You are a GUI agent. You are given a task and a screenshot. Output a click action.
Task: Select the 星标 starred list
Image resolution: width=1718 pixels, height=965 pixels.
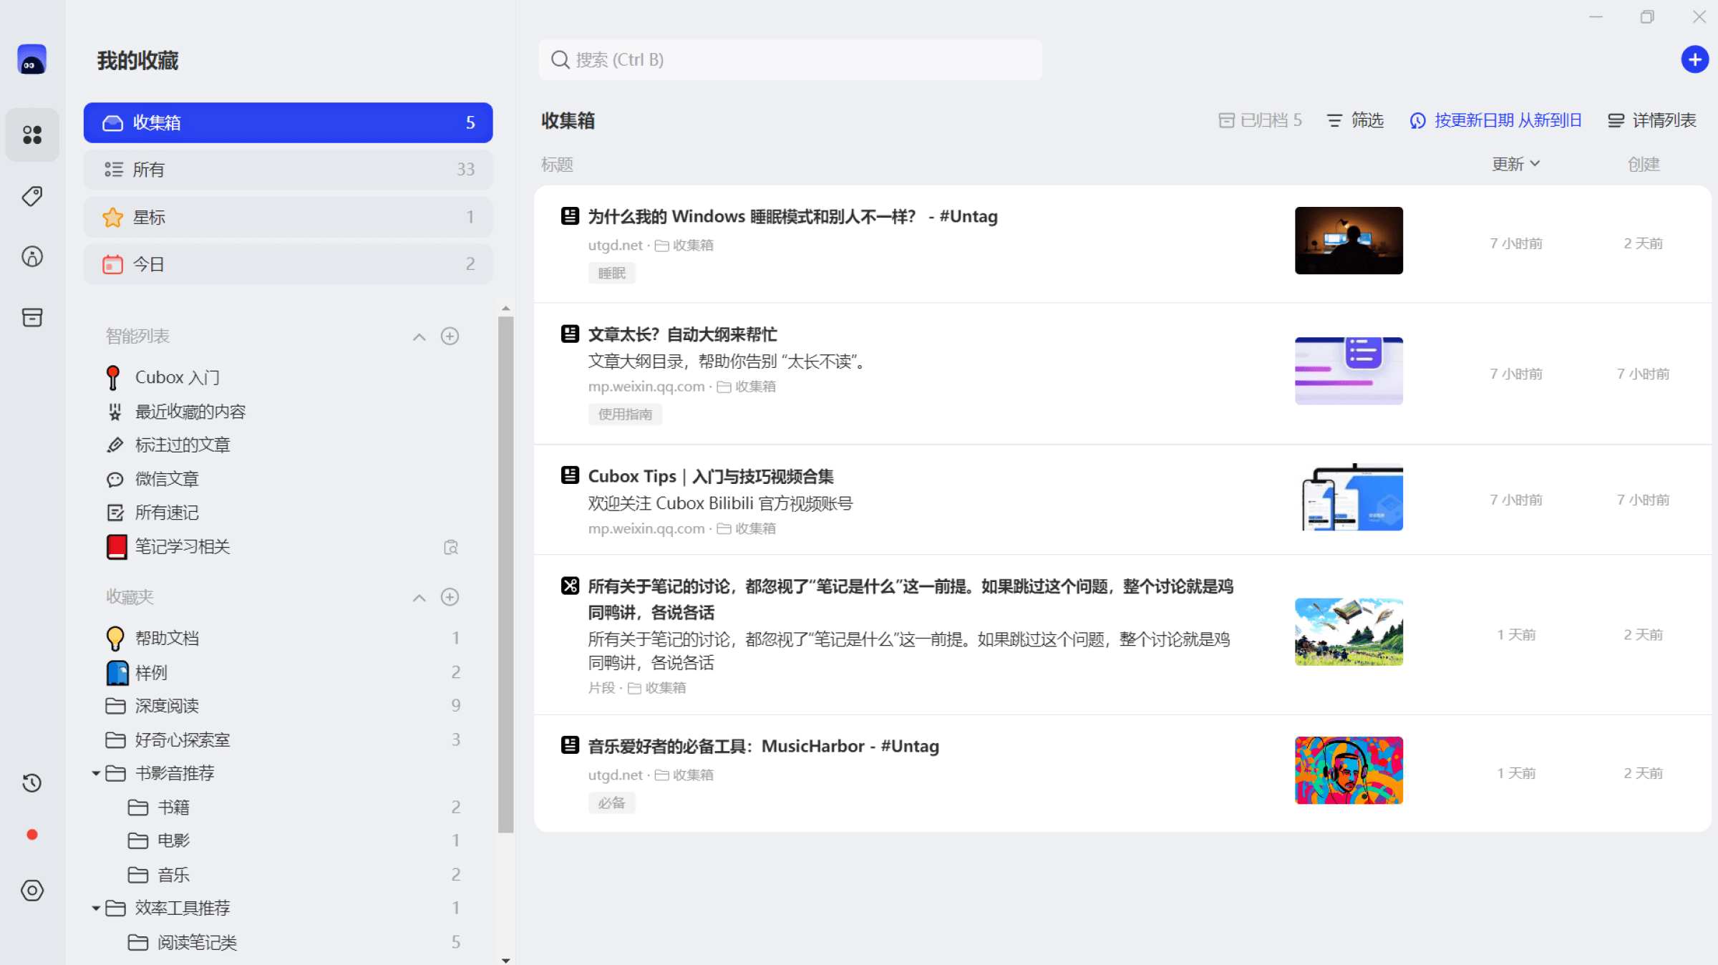(288, 217)
